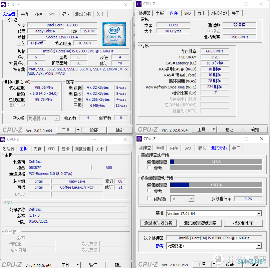Click the 測試處理器分數 button

pyautogui.click(x=159, y=223)
